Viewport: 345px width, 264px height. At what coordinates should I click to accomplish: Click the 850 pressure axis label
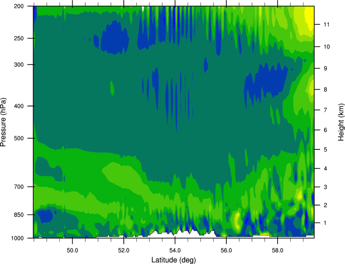click(x=19, y=215)
